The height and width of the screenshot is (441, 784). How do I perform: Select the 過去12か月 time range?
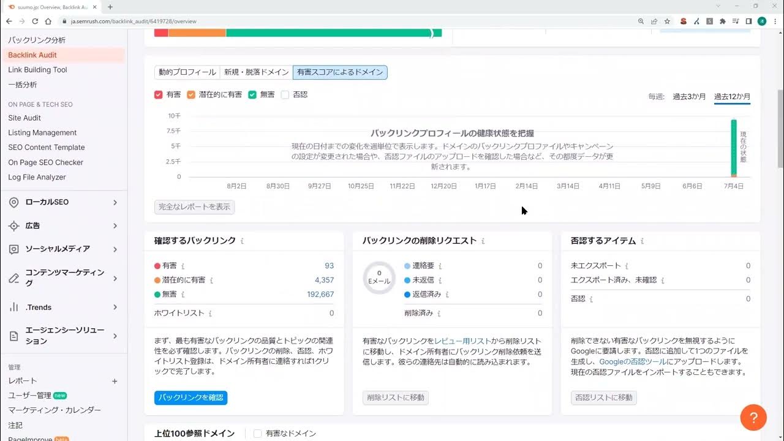pos(732,97)
